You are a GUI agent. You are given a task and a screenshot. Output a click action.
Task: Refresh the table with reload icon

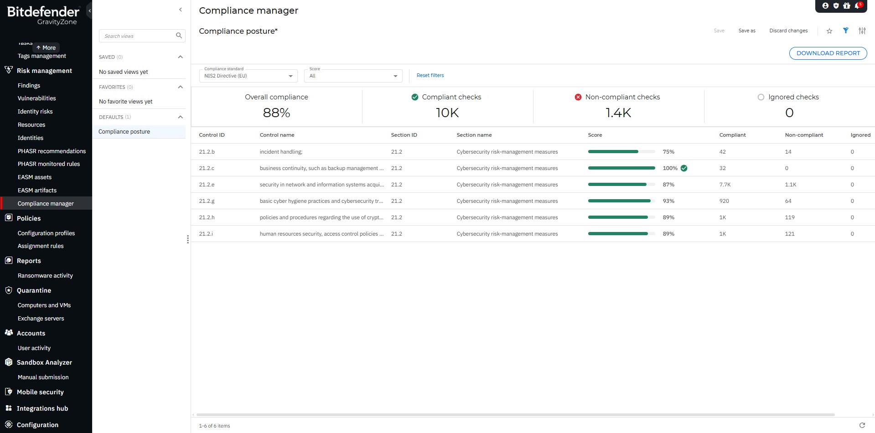(x=862, y=425)
